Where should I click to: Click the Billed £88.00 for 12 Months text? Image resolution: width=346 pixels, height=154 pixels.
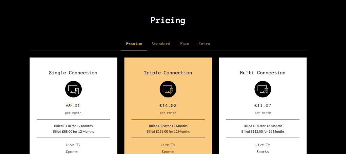point(73,131)
